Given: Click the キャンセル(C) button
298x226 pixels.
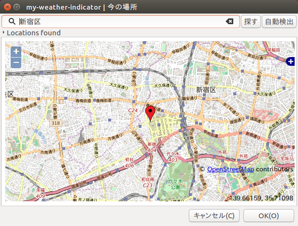Looking at the screenshot, I should point(214,216).
